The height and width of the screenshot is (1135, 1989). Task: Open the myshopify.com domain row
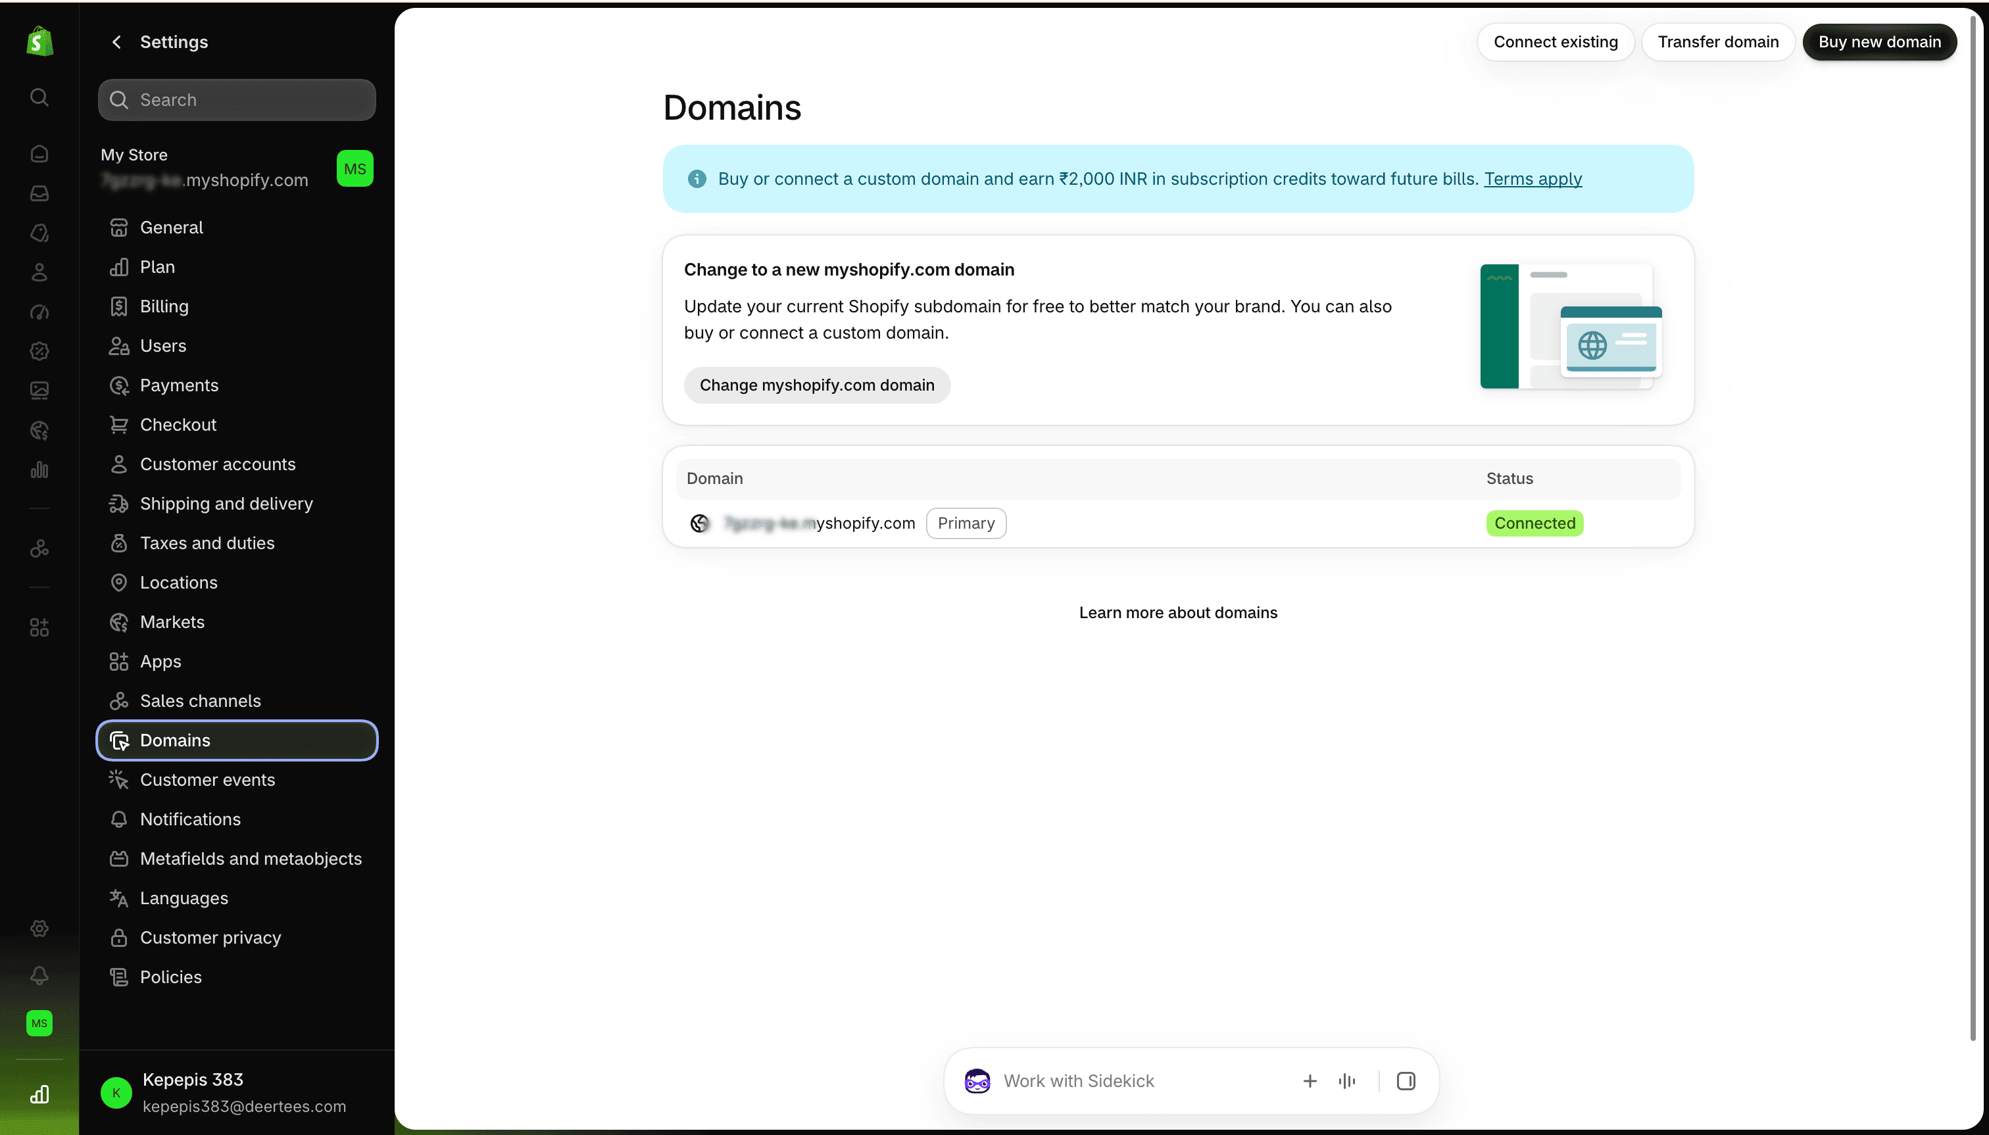[x=1178, y=523]
